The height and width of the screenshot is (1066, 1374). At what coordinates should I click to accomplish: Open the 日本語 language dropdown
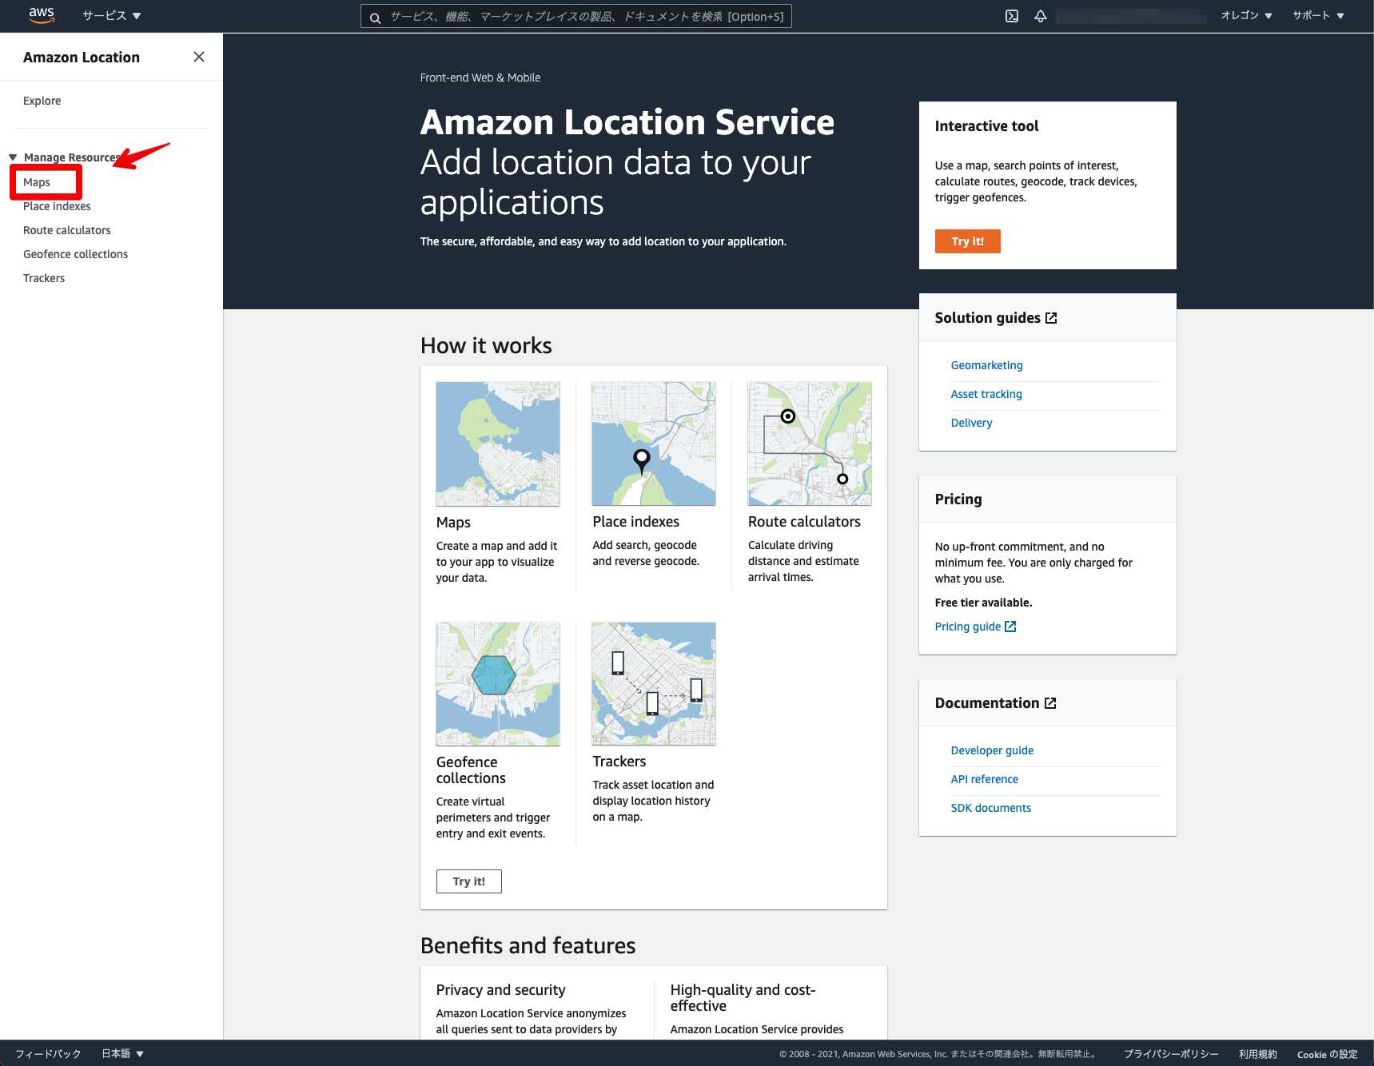click(122, 1053)
